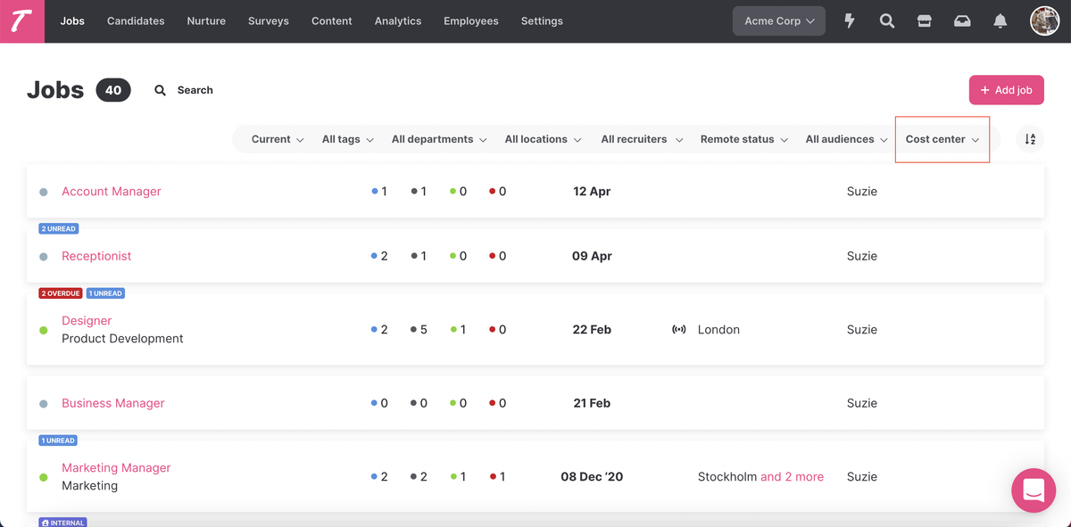Expand the Cost center filter

tap(942, 139)
